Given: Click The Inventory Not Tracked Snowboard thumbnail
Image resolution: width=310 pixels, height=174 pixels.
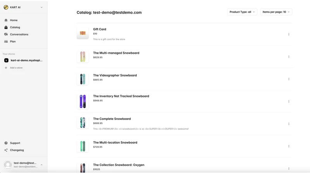Looking at the screenshot, I should 83,101.
